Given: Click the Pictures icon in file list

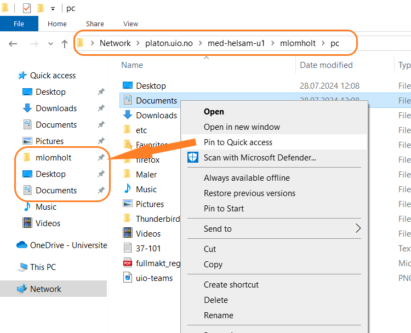Looking at the screenshot, I should tap(128, 204).
